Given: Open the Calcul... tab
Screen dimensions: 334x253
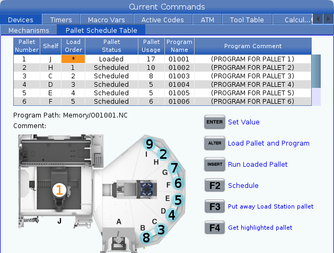Looking at the screenshot, I should (x=293, y=20).
